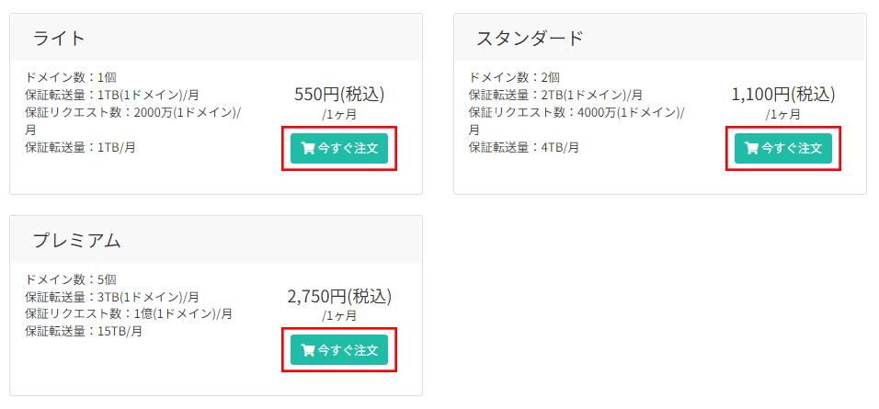Select the ライト plan heading

point(59,38)
